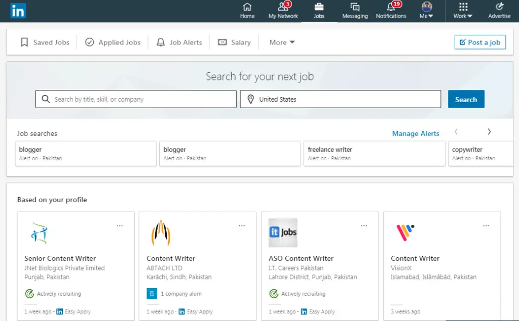Open the Jobs briefcase icon
The width and height of the screenshot is (519, 321).
(319, 7)
